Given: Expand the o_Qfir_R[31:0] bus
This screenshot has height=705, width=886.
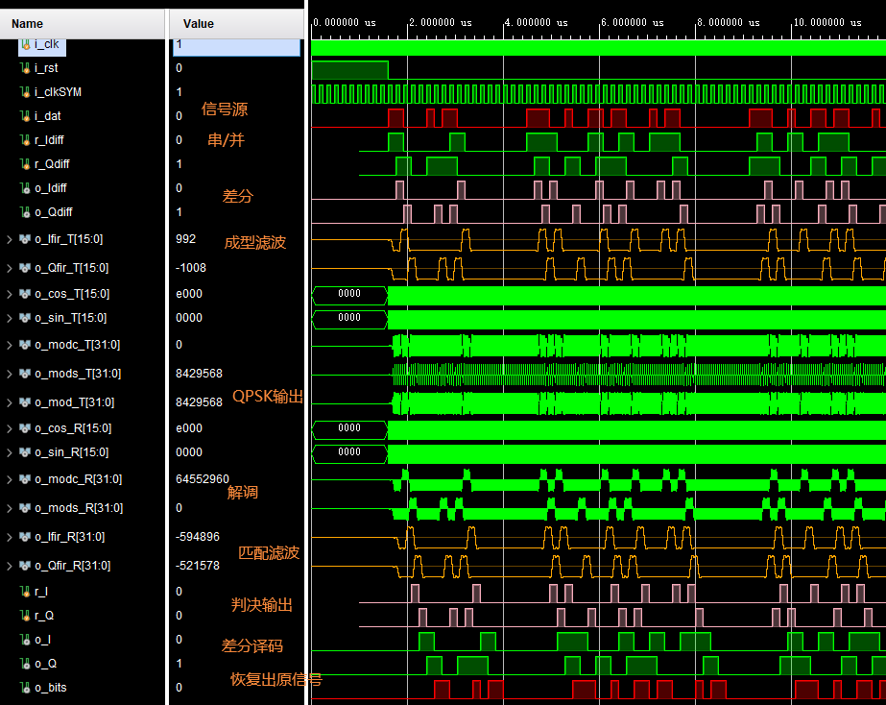Looking at the screenshot, I should [x=9, y=566].
